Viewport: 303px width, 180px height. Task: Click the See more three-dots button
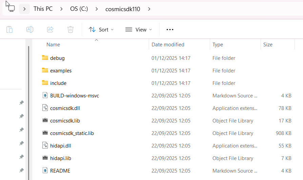[x=170, y=29]
